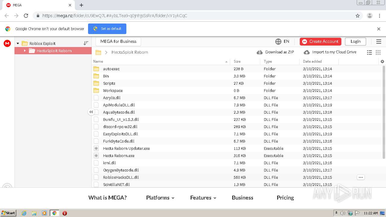Collapse the left panel with double-arrow button

[91, 112]
